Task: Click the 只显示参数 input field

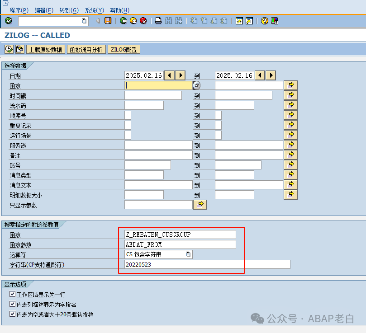Action: click(x=158, y=205)
